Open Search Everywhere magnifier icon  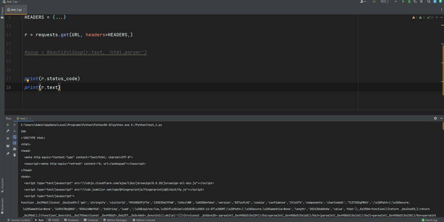point(429,2)
